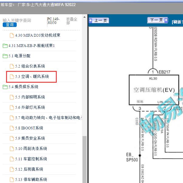Click the 空调压缩机(EV) component in diagram

[x=154, y=90]
